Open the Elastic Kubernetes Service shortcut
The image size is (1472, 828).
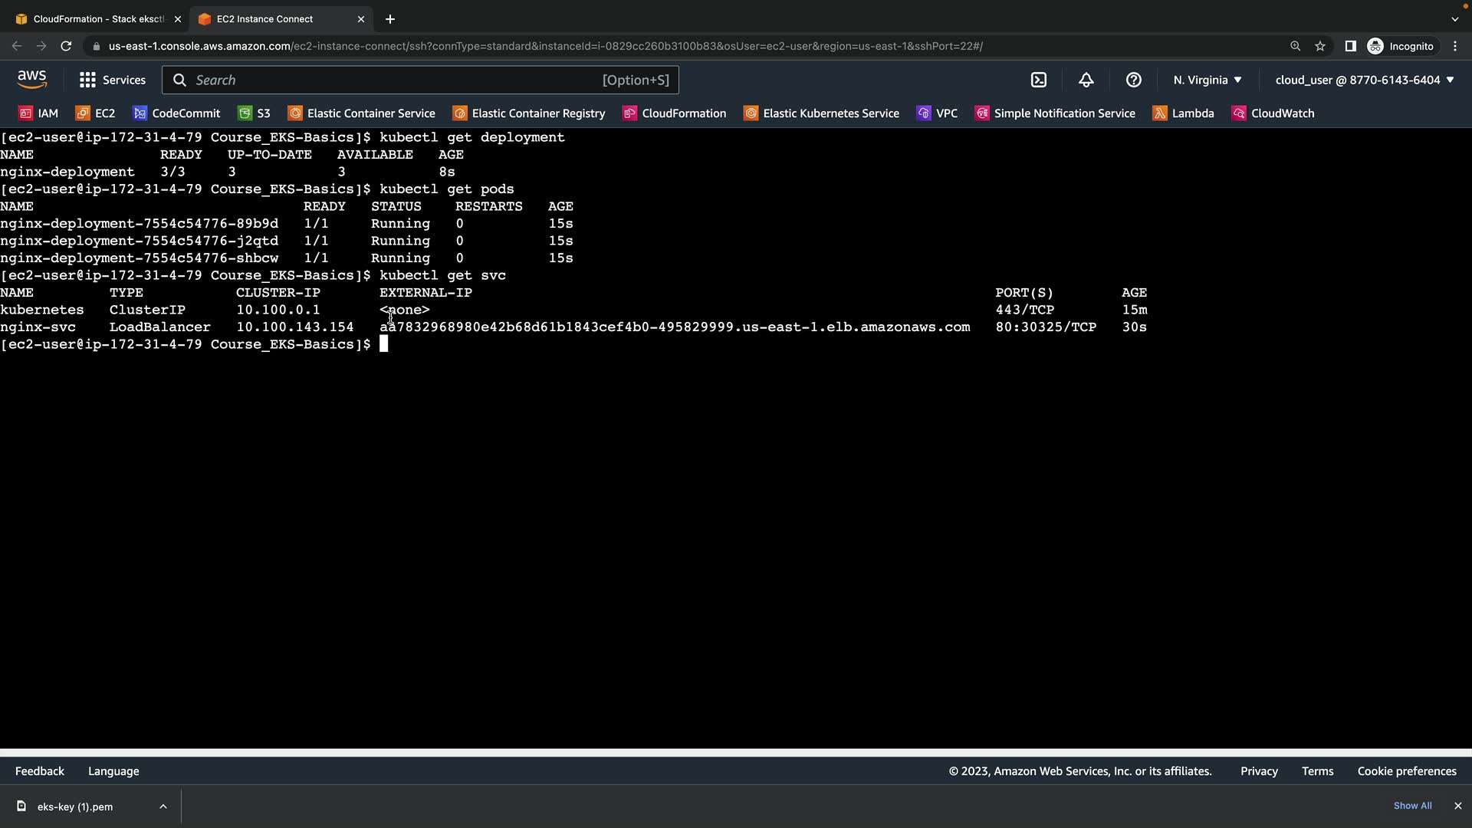coord(821,113)
